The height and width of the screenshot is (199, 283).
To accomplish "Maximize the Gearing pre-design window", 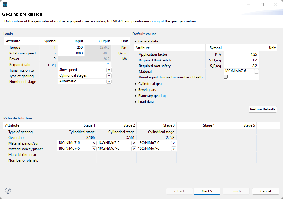I will click(262, 4).
